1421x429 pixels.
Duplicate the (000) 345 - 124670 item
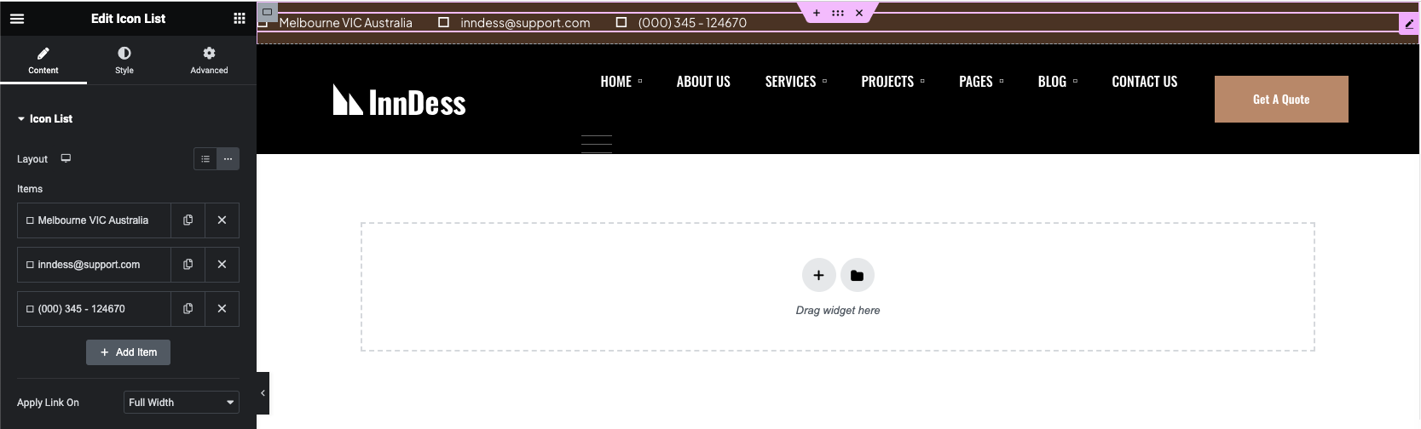click(x=188, y=309)
